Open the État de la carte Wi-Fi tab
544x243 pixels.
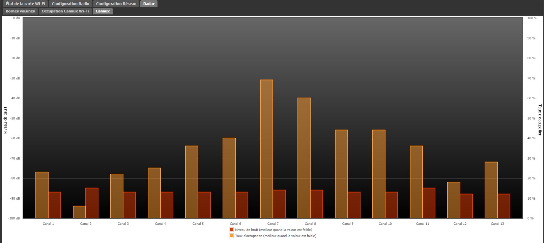point(25,4)
